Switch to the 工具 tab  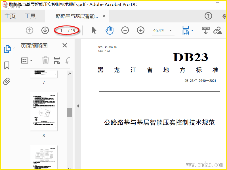30,16
